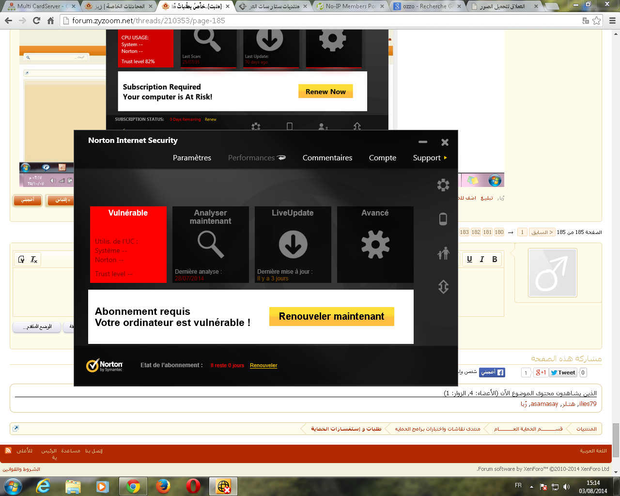Click the LiveUpdate download arrow tile
The height and width of the screenshot is (496, 620).
coord(293,245)
